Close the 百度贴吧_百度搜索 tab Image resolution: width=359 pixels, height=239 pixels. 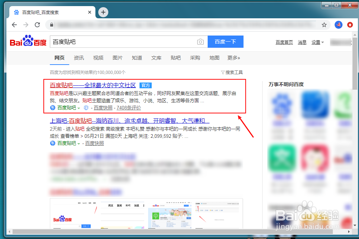tap(90, 12)
